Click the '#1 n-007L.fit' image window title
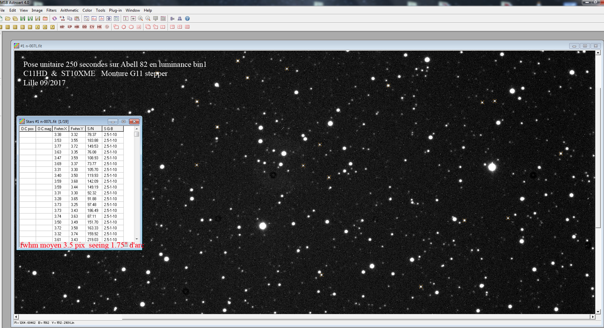Screen dimensions: 604x328 [31, 46]
